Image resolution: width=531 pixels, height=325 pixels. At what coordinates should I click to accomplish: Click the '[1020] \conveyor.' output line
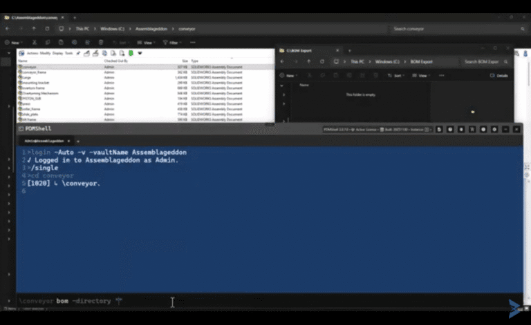point(64,184)
